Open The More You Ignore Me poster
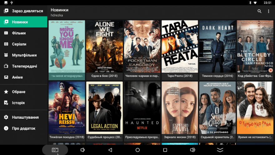This screenshot has width=275, height=155. click(x=67, y=46)
